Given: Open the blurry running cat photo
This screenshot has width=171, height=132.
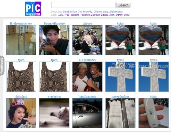Looking at the screenshot, I should [54, 113].
